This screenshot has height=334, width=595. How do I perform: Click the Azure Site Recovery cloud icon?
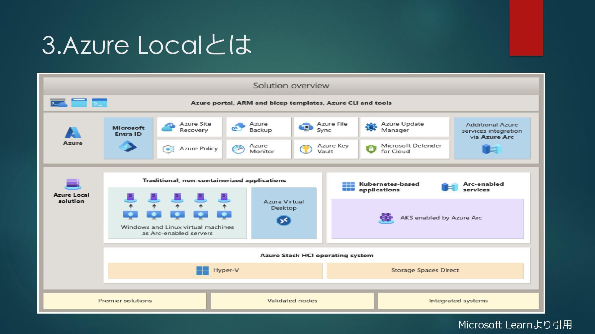coord(168,127)
